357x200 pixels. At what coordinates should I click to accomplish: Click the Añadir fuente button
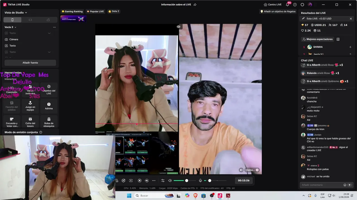30,63
